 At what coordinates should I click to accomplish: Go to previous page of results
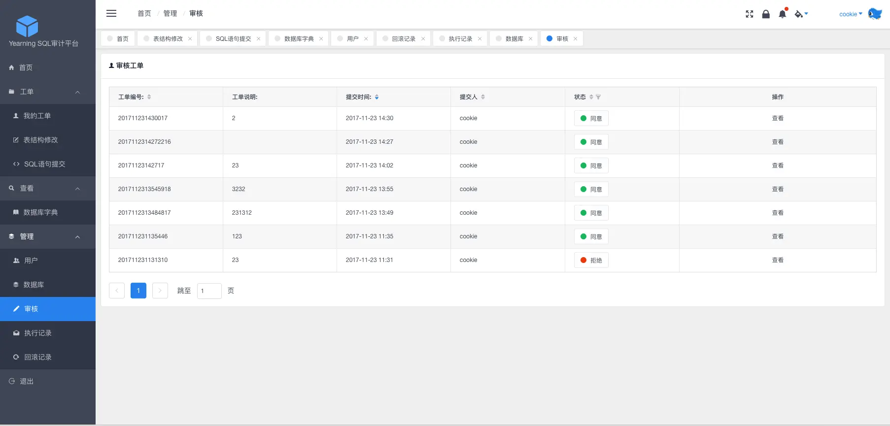tap(117, 291)
